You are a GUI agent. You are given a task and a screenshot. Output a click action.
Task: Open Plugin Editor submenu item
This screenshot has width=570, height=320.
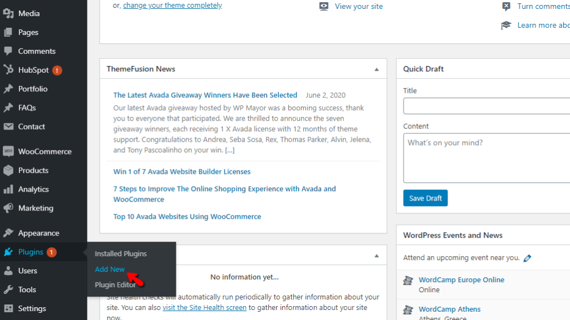115,285
